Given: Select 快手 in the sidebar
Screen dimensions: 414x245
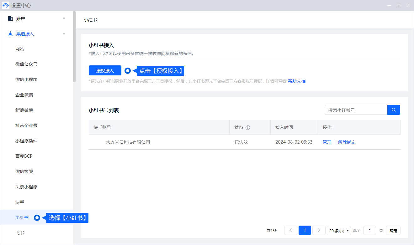Looking at the screenshot, I should point(20,202).
